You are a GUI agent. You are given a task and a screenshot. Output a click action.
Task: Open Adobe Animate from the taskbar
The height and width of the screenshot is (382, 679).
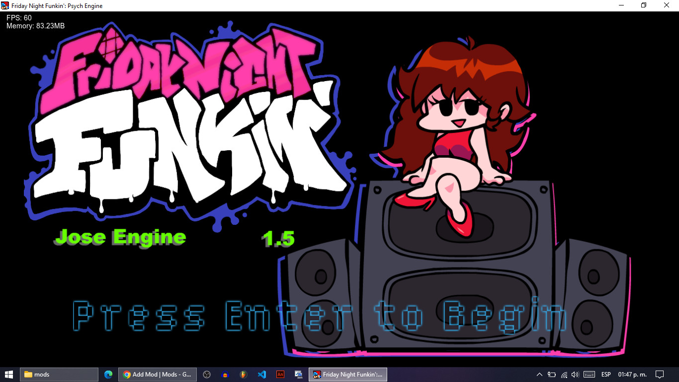pos(280,375)
